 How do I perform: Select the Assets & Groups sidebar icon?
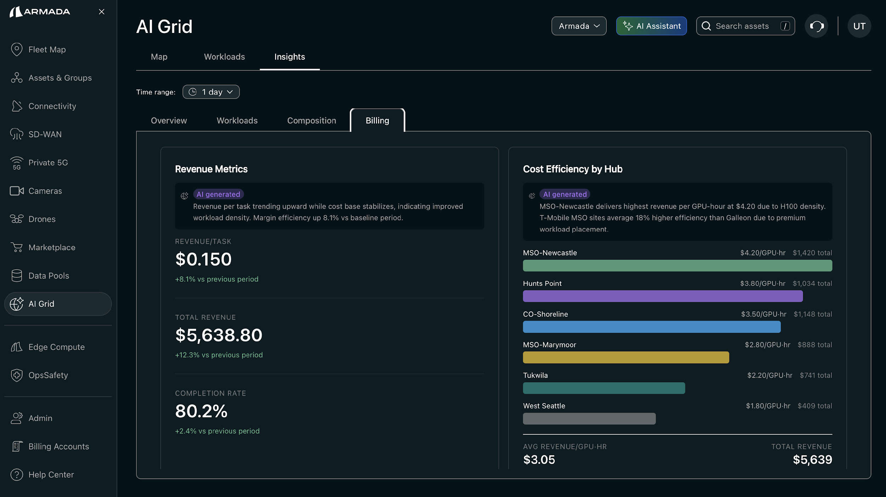point(17,78)
